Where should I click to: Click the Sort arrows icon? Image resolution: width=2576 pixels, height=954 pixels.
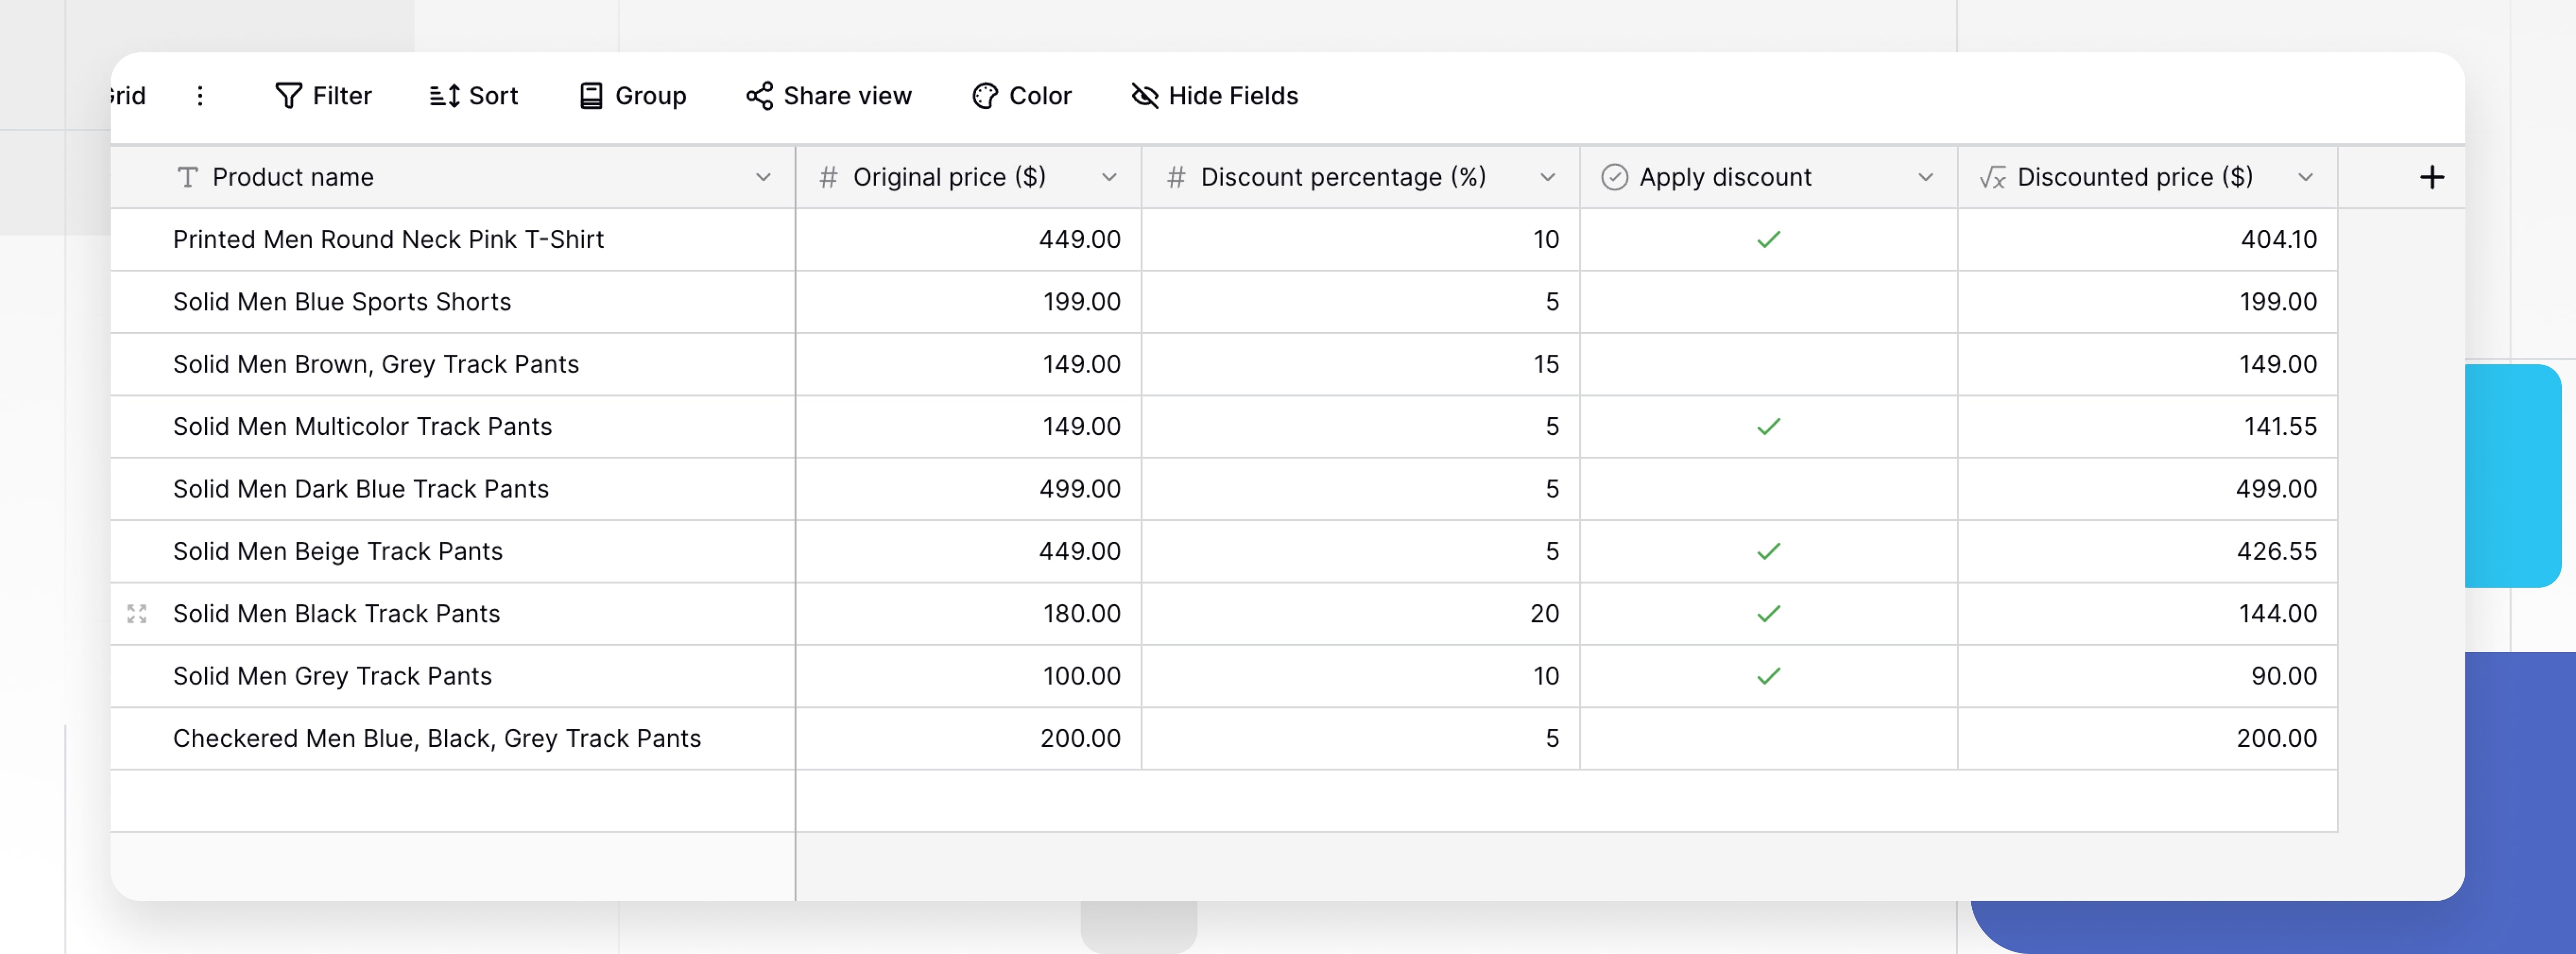click(x=445, y=96)
